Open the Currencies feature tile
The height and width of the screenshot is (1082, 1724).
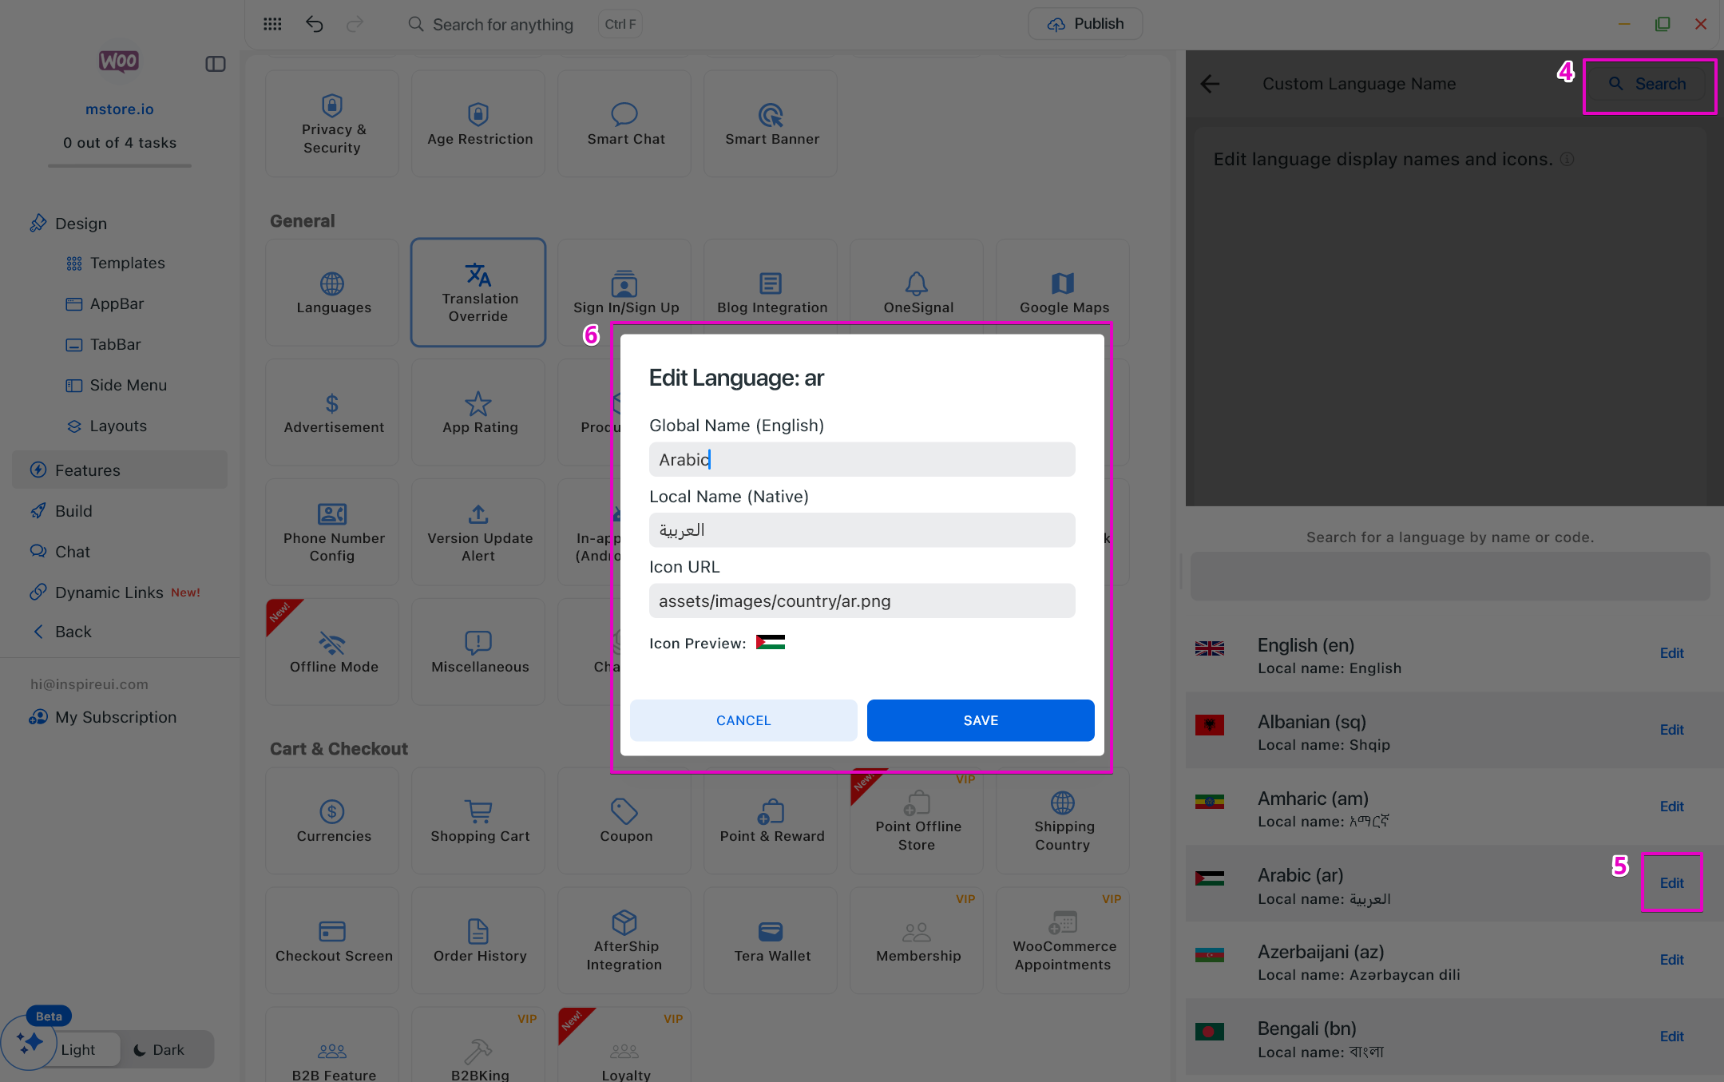[x=333, y=821]
